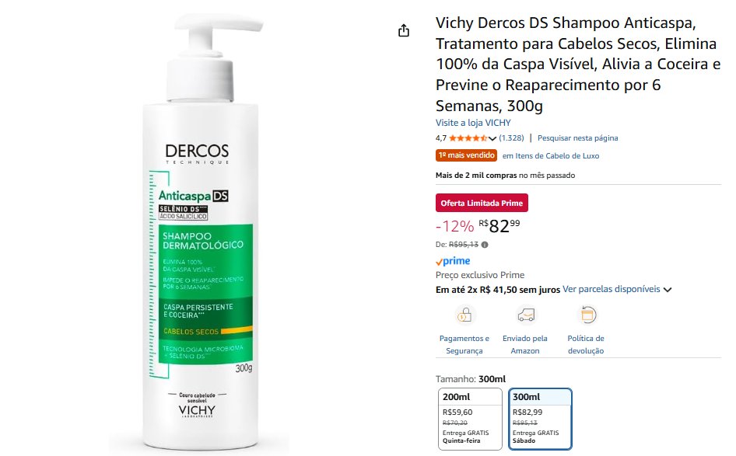The height and width of the screenshot is (456, 736).
Task: Click the 1º mais vendido badge
Action: tap(466, 155)
